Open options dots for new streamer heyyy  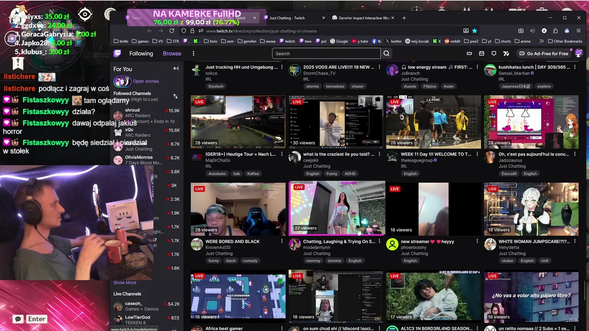[477, 241]
